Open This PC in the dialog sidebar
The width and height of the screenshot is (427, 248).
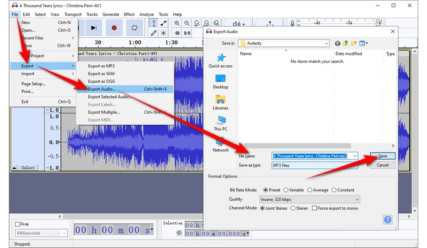pos(221,124)
